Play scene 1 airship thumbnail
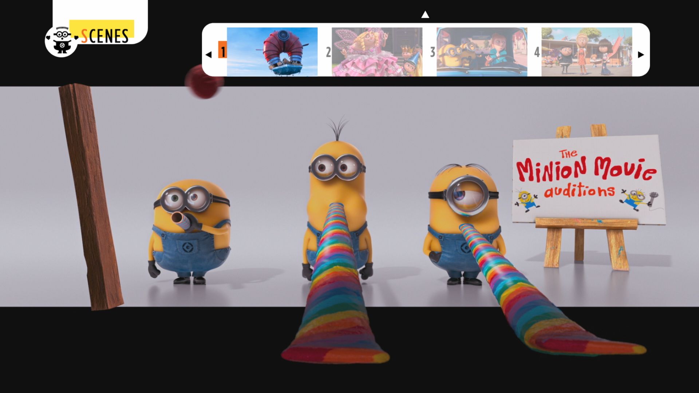The image size is (699, 393). [272, 52]
